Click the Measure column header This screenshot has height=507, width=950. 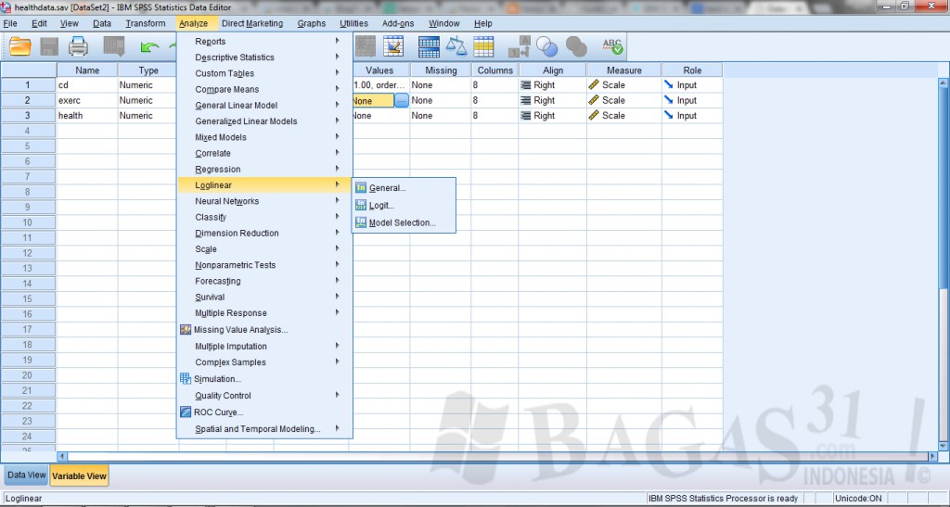(x=624, y=70)
